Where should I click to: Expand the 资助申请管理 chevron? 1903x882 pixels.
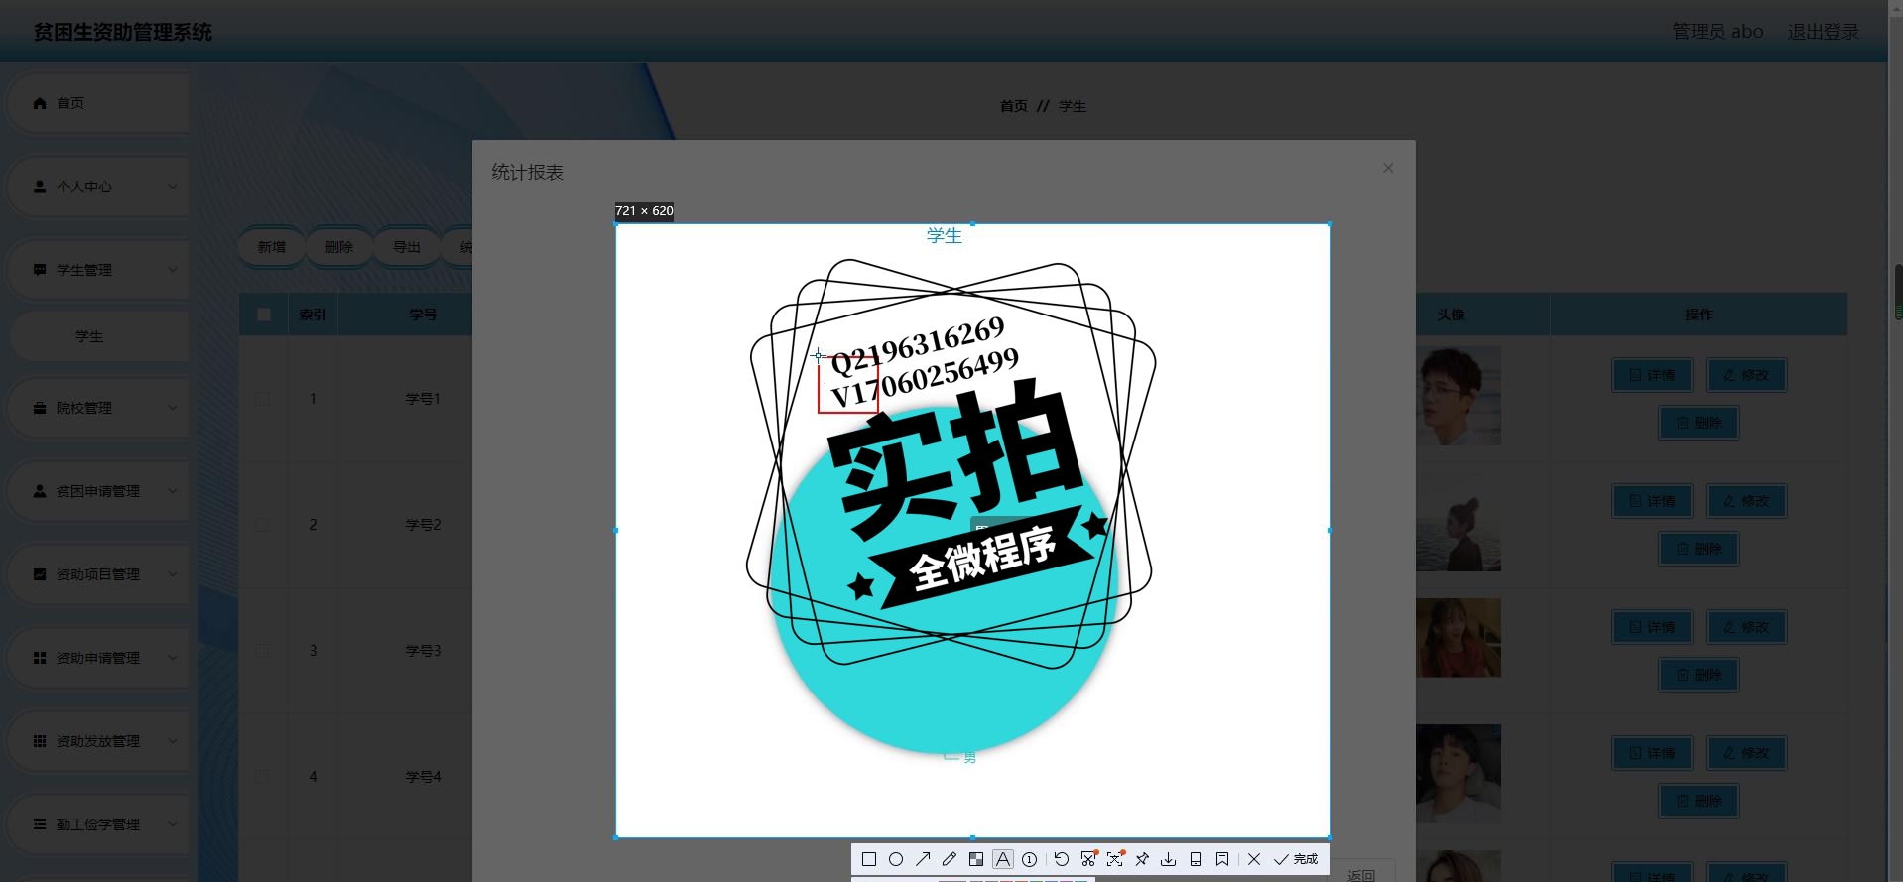[173, 658]
